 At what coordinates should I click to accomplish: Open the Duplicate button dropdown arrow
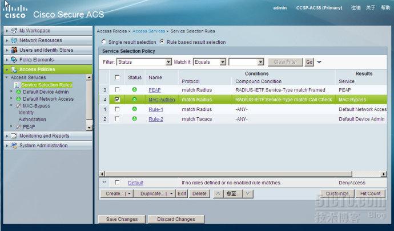[x=171, y=193]
